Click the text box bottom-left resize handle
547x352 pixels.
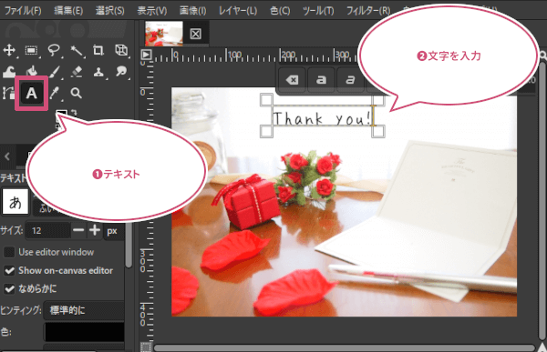coord(266,131)
